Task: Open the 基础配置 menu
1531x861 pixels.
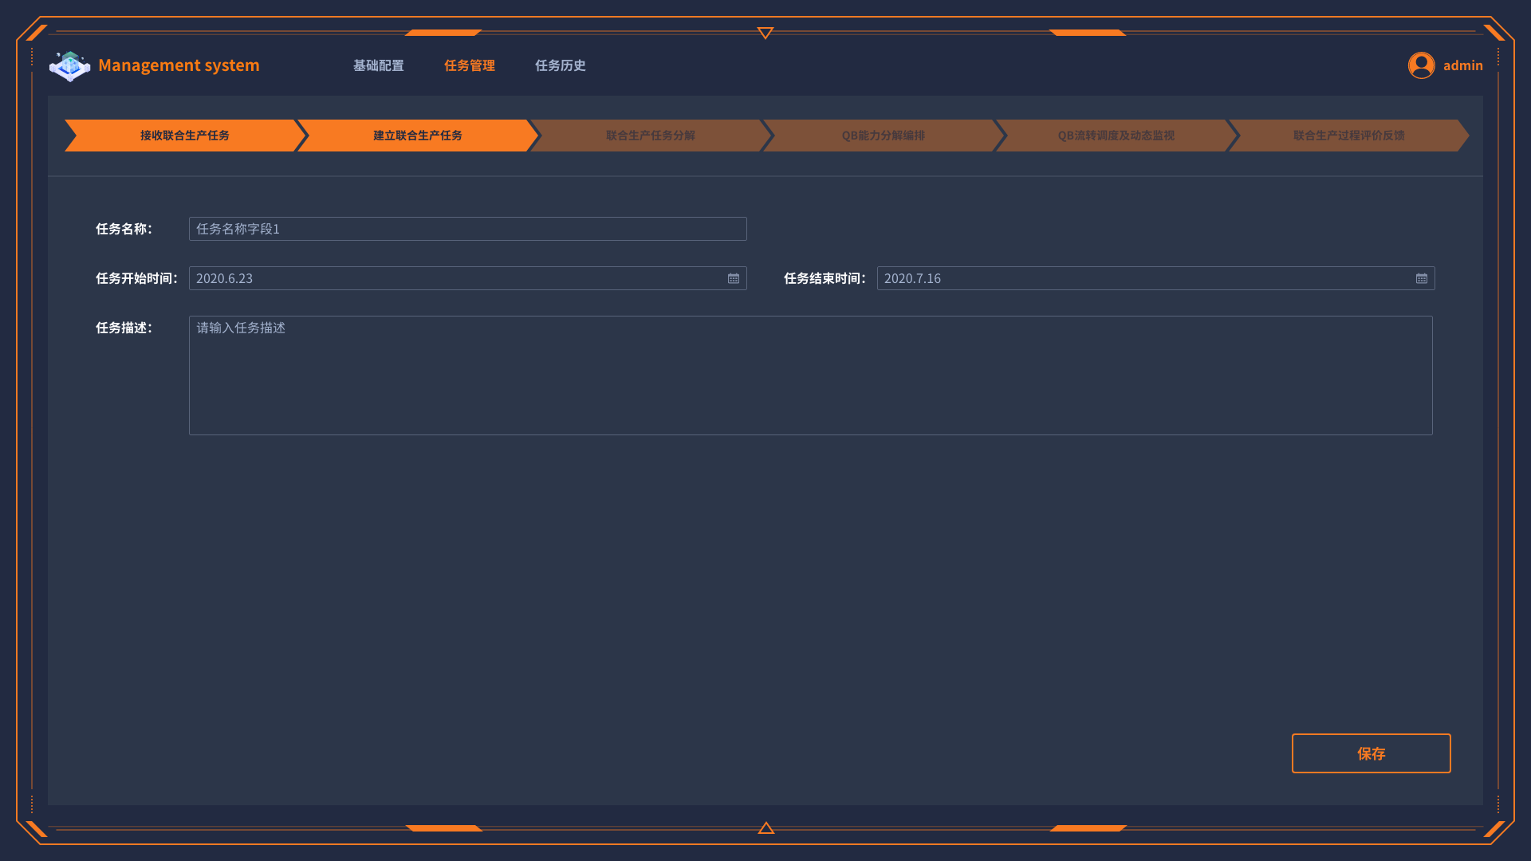Action: 379,65
